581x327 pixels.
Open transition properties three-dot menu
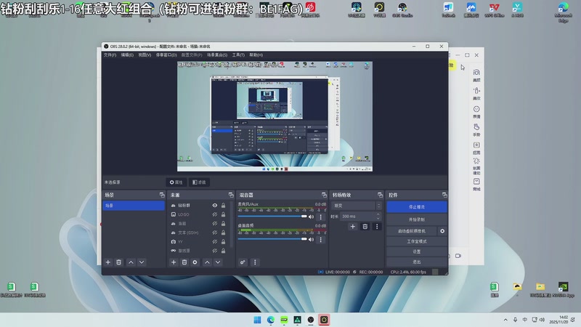coord(377,226)
